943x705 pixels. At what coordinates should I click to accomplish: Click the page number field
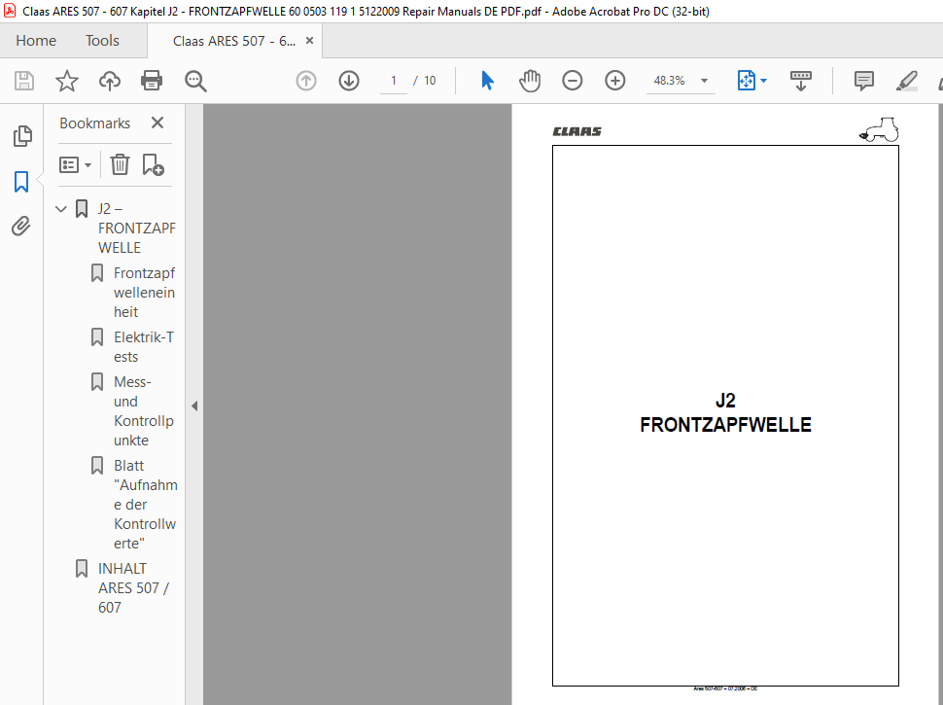click(394, 81)
